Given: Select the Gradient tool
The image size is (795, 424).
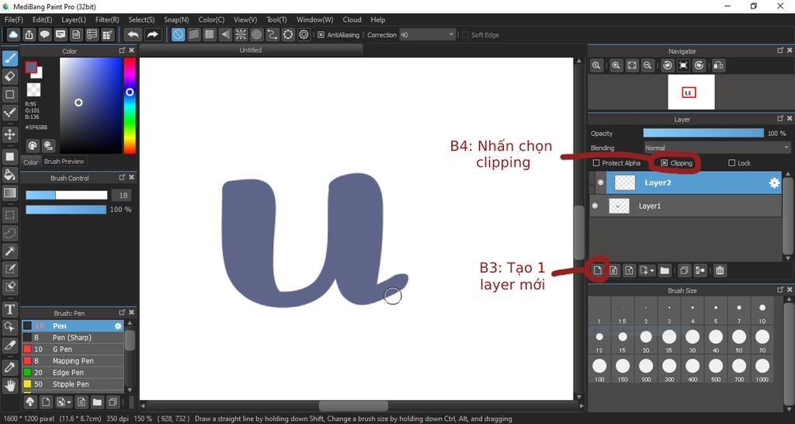Looking at the screenshot, I should (x=9, y=193).
